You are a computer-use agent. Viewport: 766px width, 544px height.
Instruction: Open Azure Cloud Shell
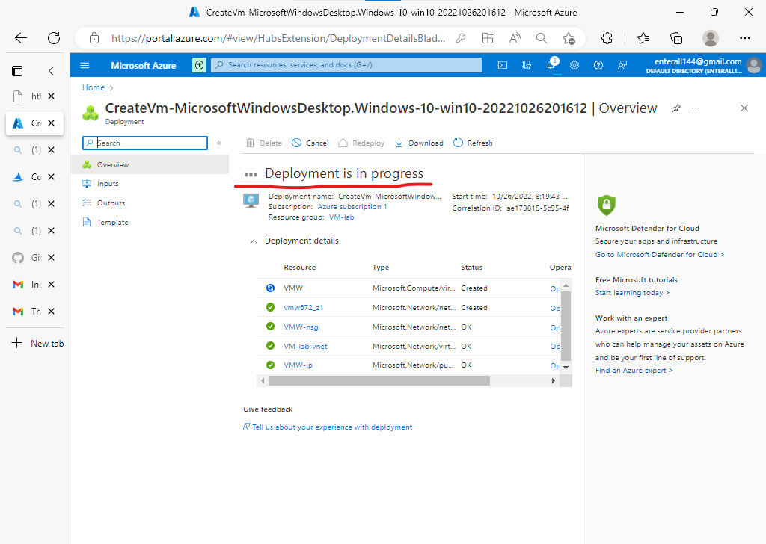(503, 65)
